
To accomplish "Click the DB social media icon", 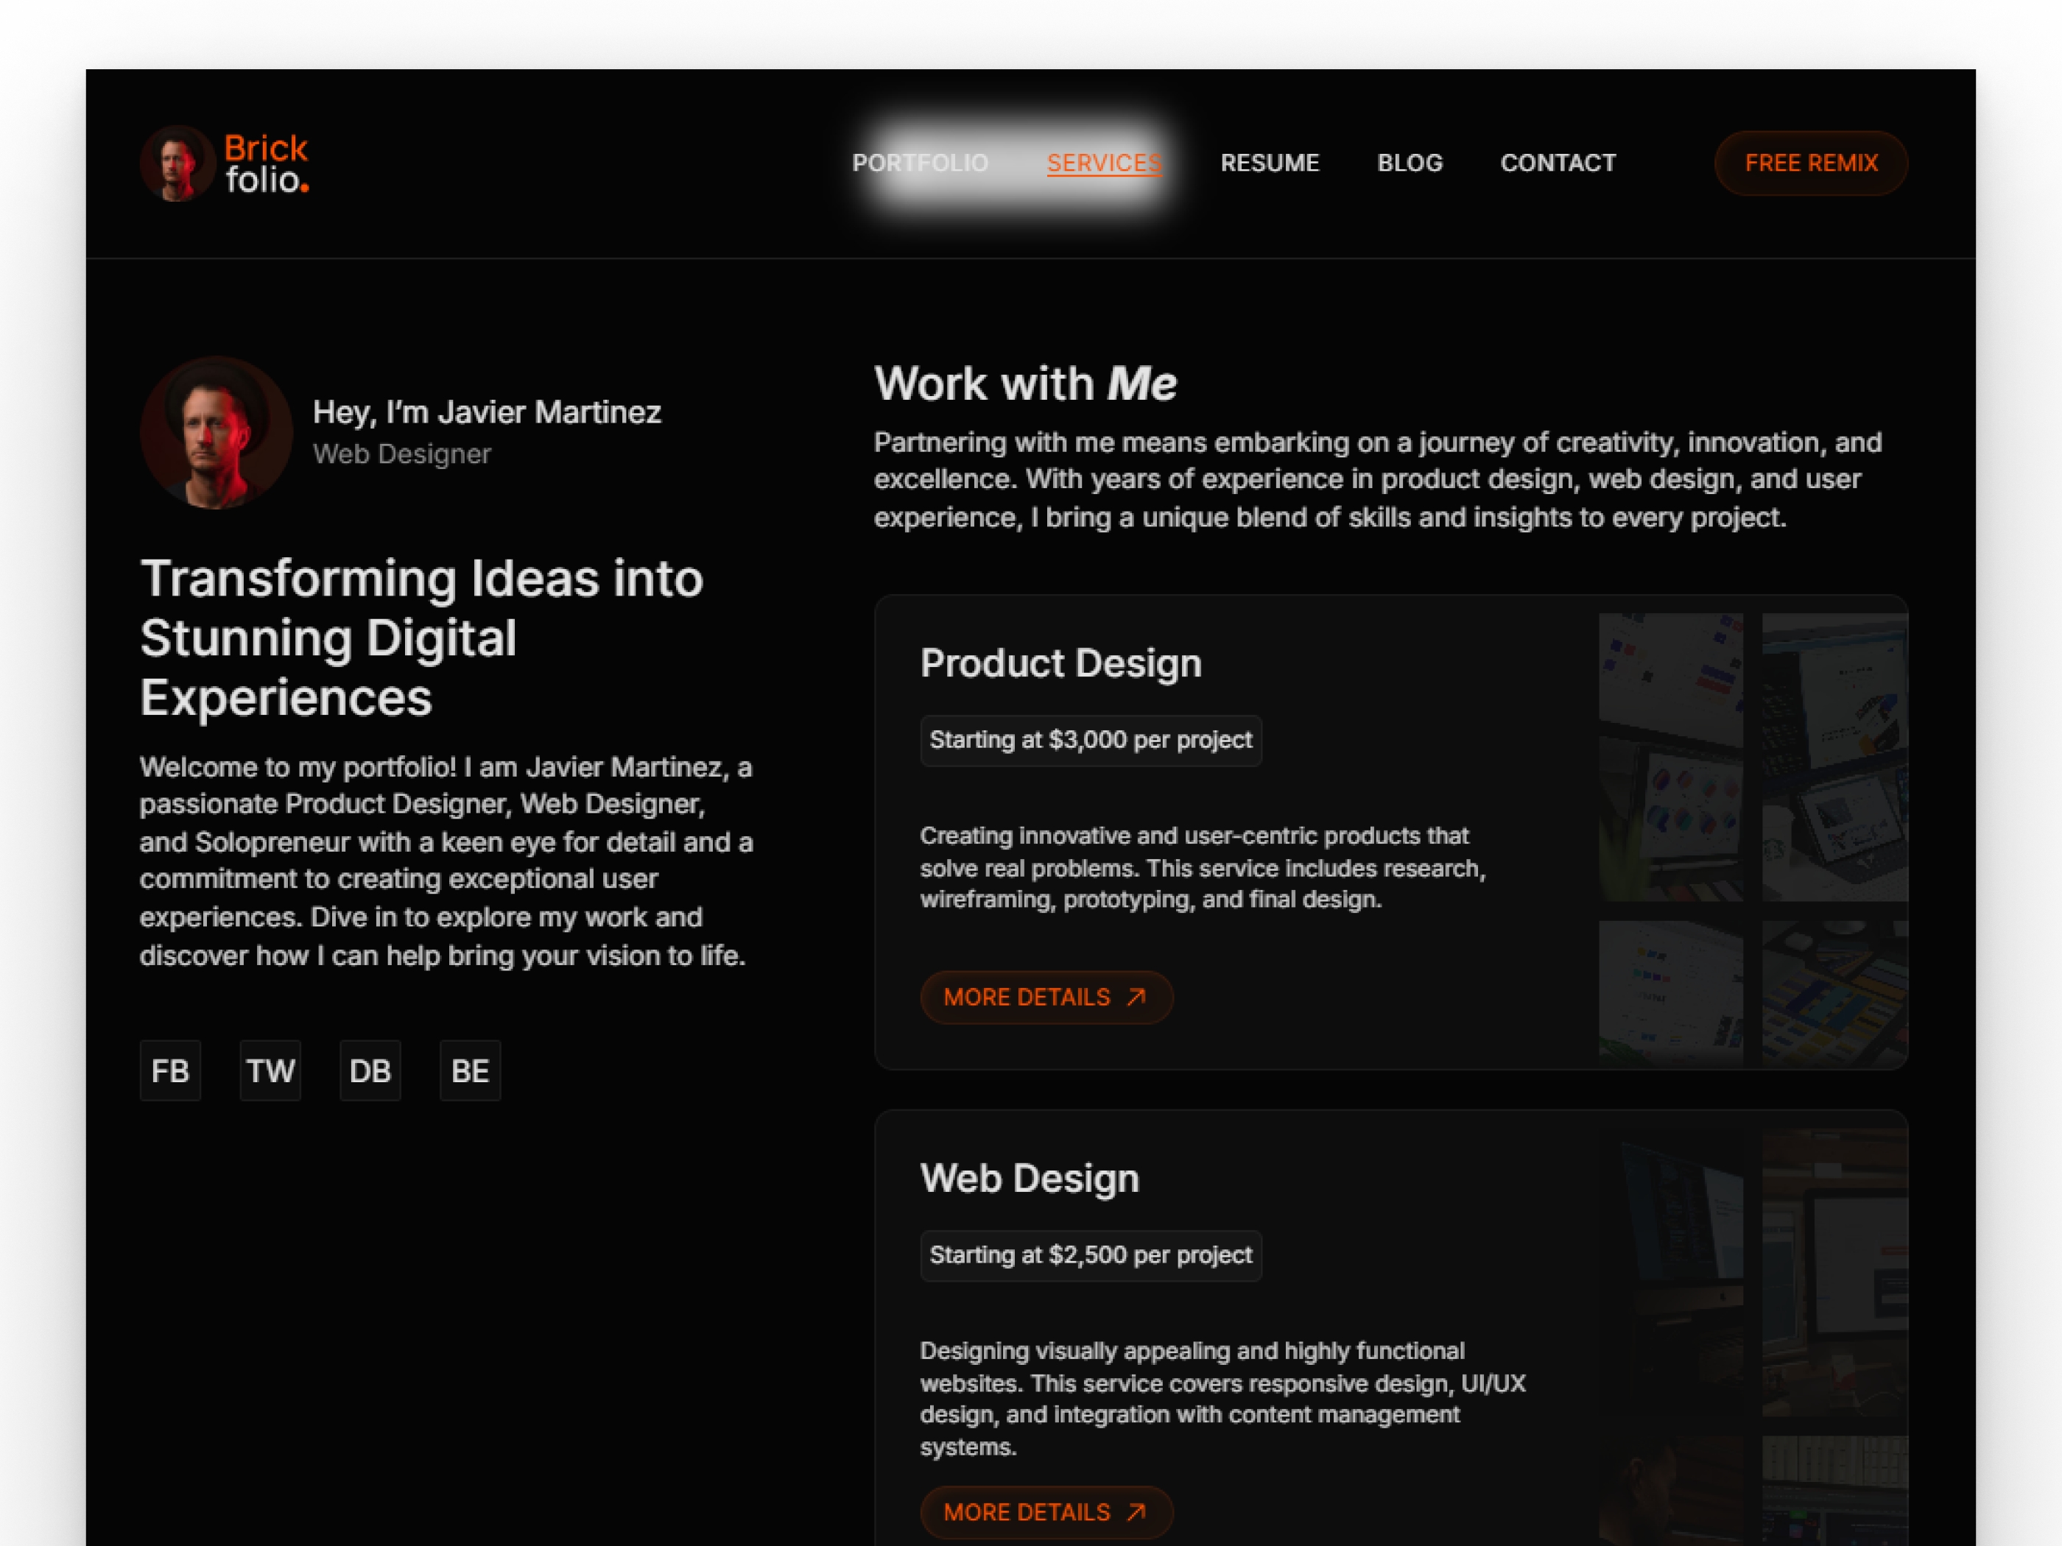I will point(370,1068).
